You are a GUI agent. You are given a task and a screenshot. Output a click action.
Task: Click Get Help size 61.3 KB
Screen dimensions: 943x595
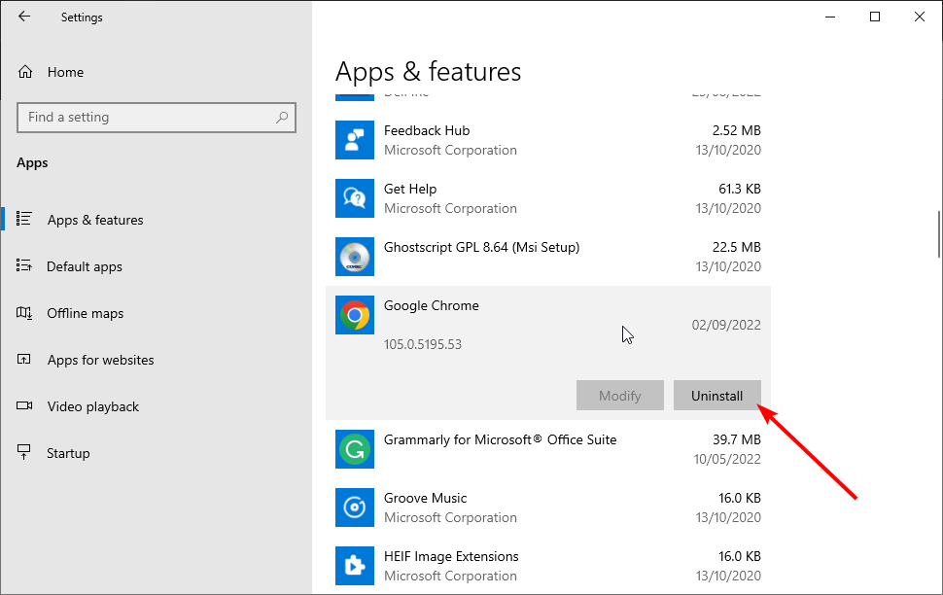(x=740, y=189)
